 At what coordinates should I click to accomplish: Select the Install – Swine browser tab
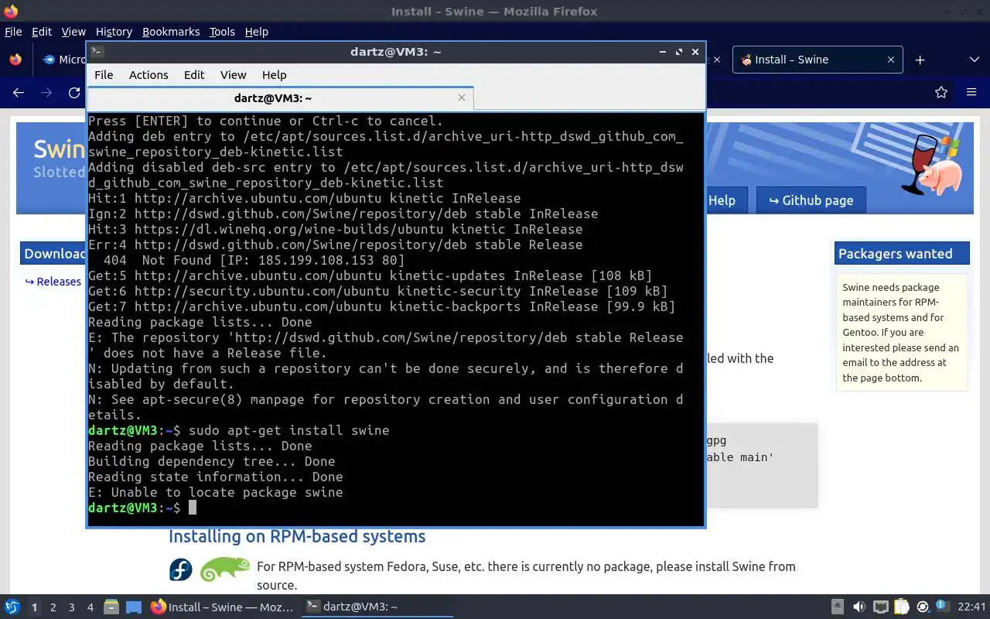click(x=818, y=60)
